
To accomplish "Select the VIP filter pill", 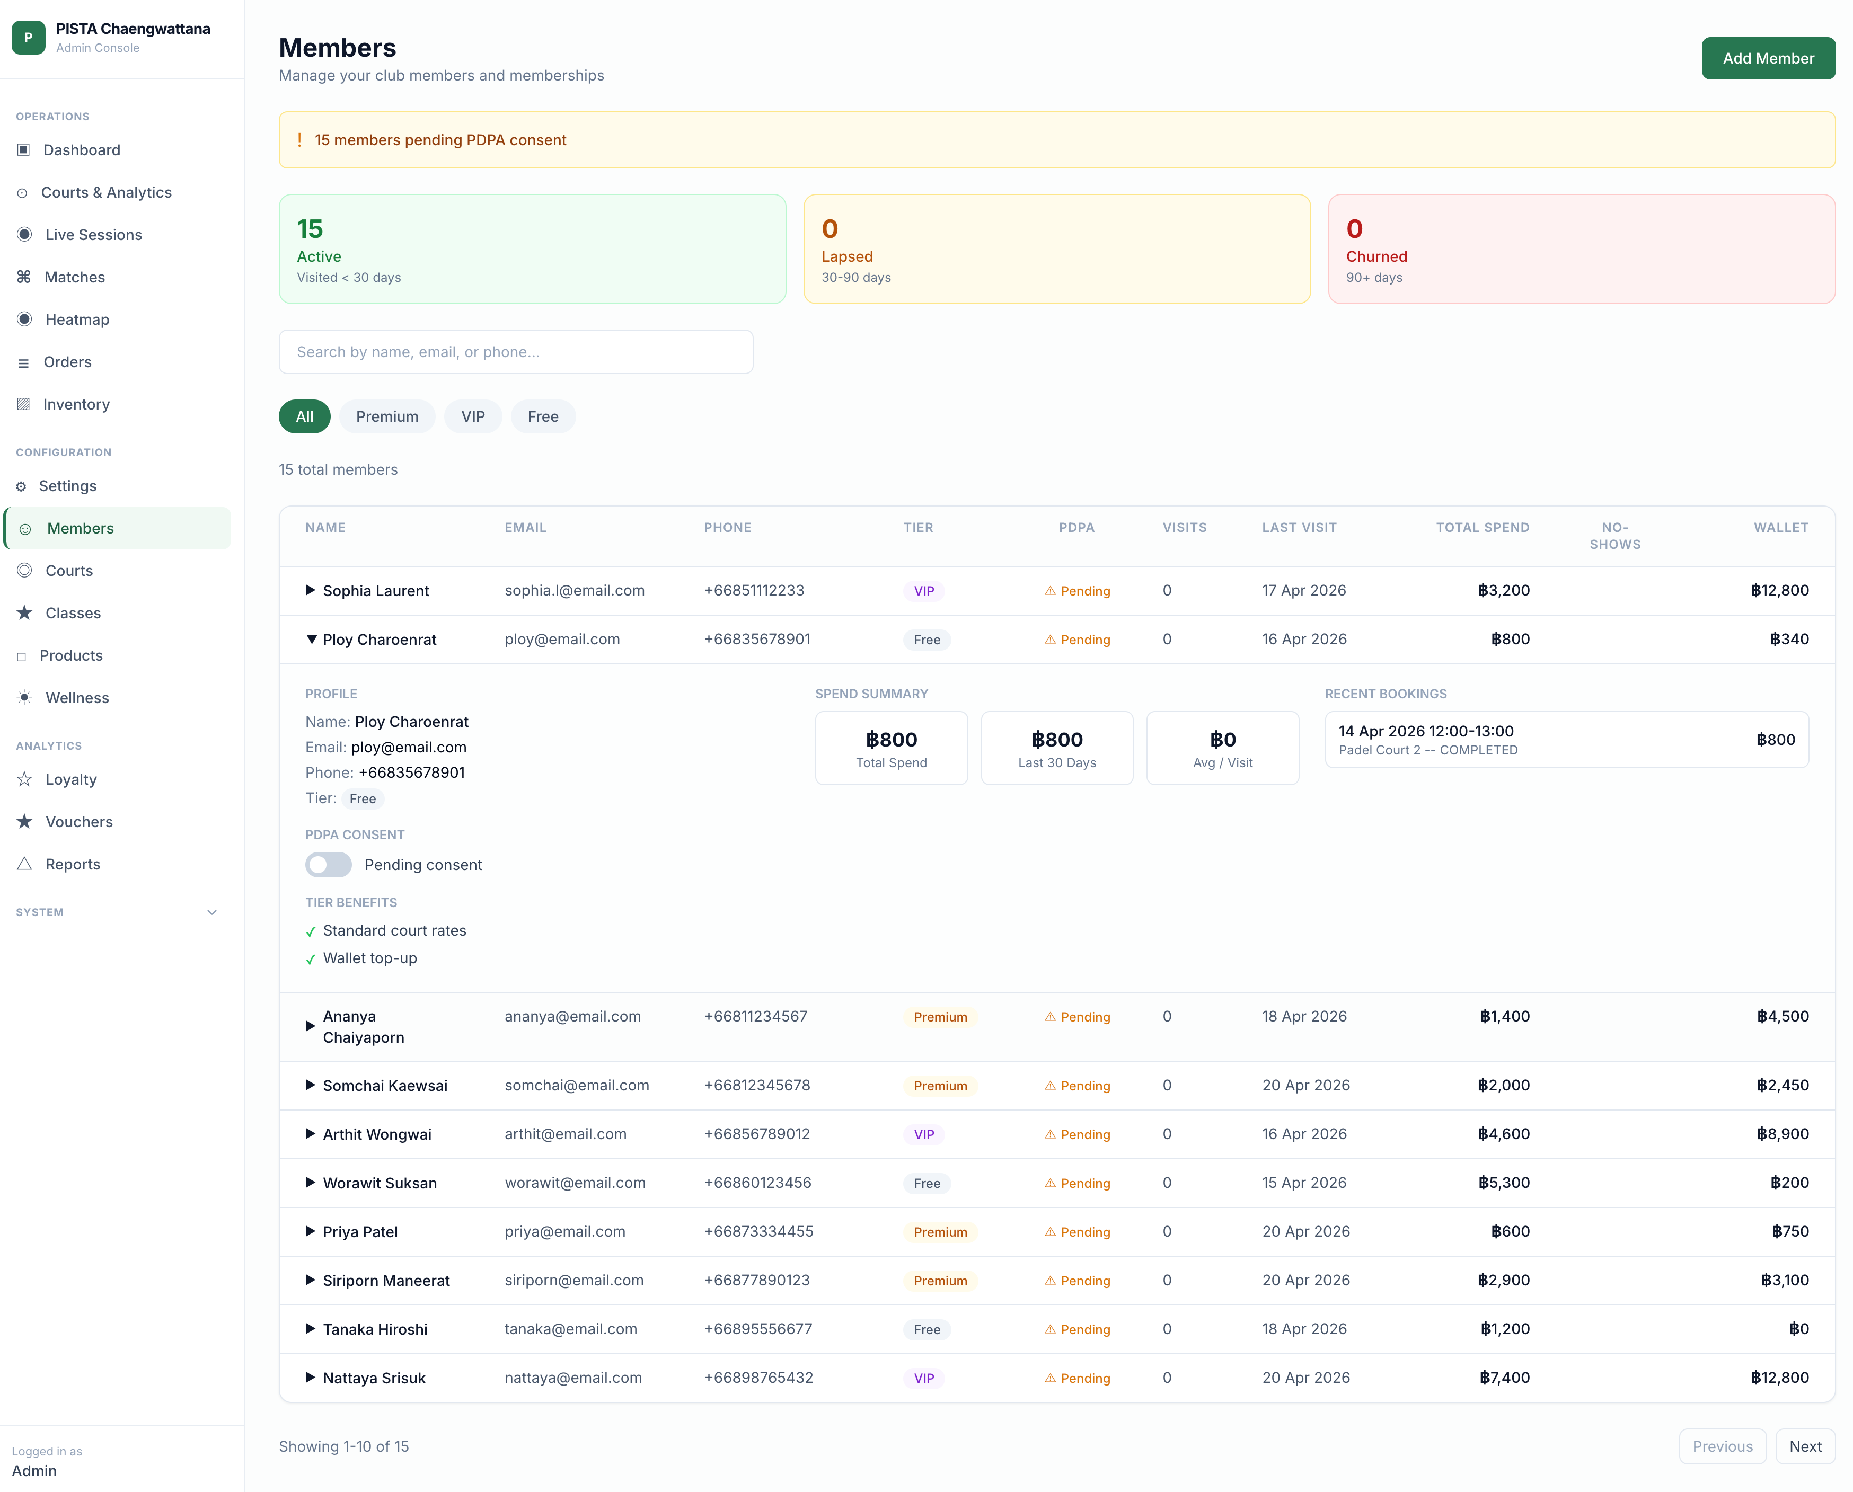I will [x=472, y=417].
